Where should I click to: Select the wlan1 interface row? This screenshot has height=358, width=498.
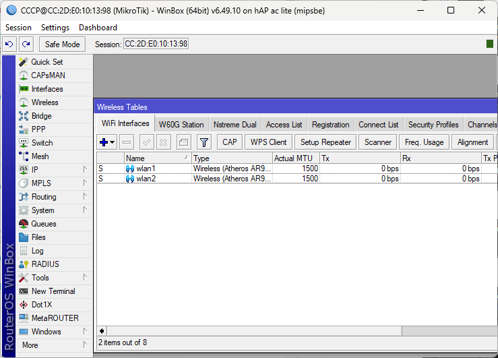click(x=297, y=169)
